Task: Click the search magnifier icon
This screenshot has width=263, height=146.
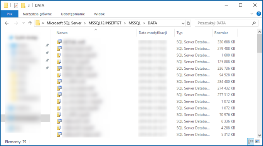Action: pyautogui.click(x=254, y=23)
